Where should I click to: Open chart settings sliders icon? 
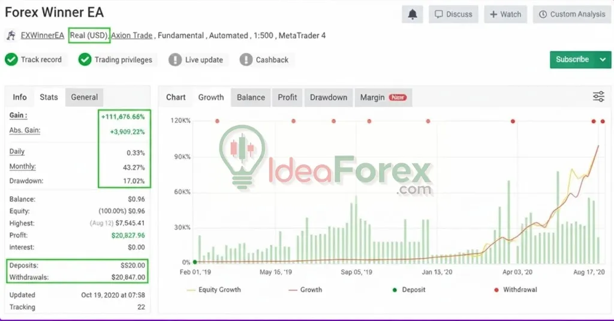pos(598,97)
